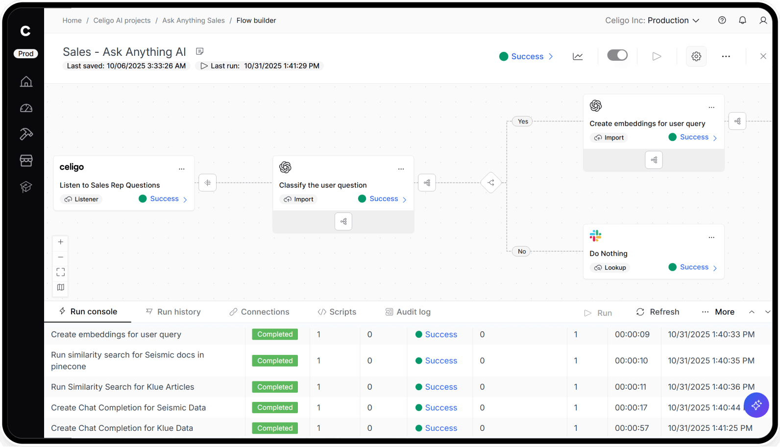Image resolution: width=780 pixels, height=447 pixels.
Task: Click the branching router diamond icon
Action: pos(491,183)
